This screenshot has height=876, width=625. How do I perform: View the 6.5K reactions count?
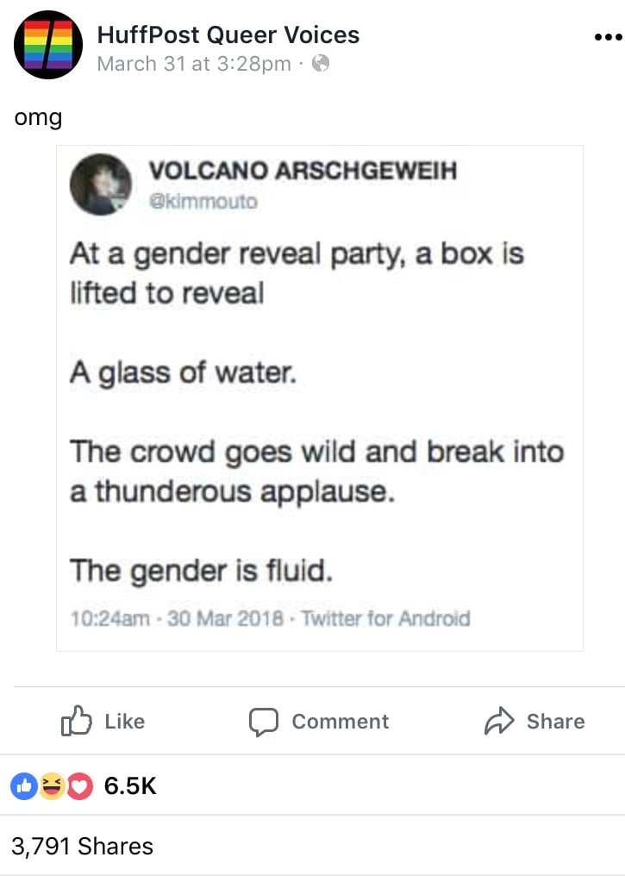coord(130,786)
